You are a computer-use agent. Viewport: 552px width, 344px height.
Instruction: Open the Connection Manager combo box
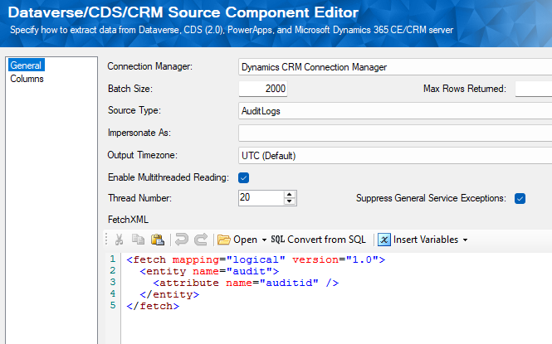coord(395,67)
